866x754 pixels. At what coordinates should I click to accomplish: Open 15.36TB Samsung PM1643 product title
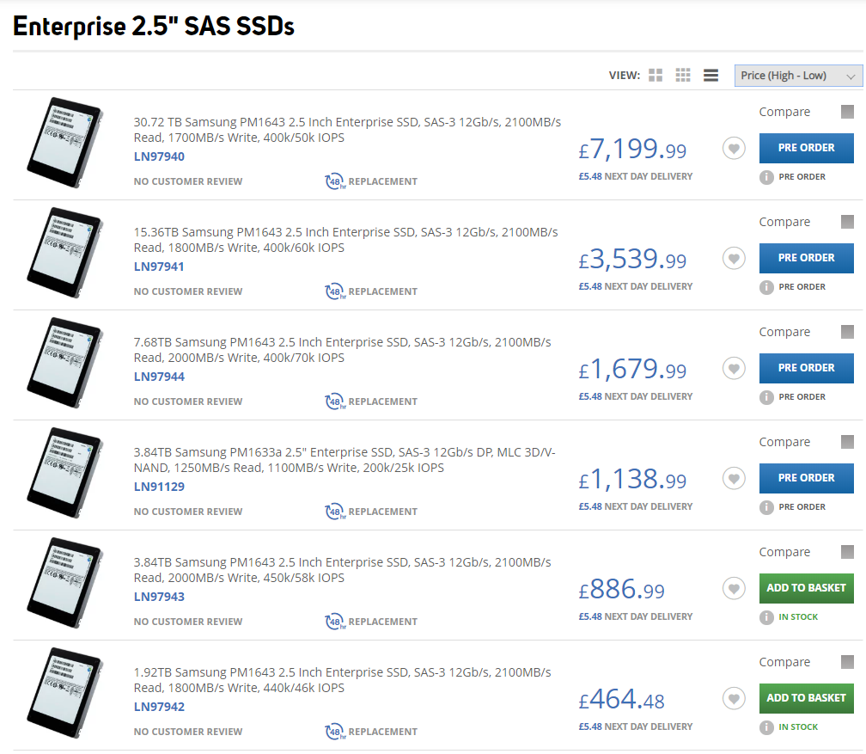(345, 240)
